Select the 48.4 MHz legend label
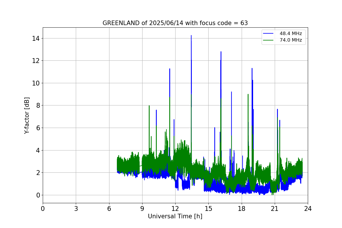Viewport: 342px width, 228px height. [291, 33]
